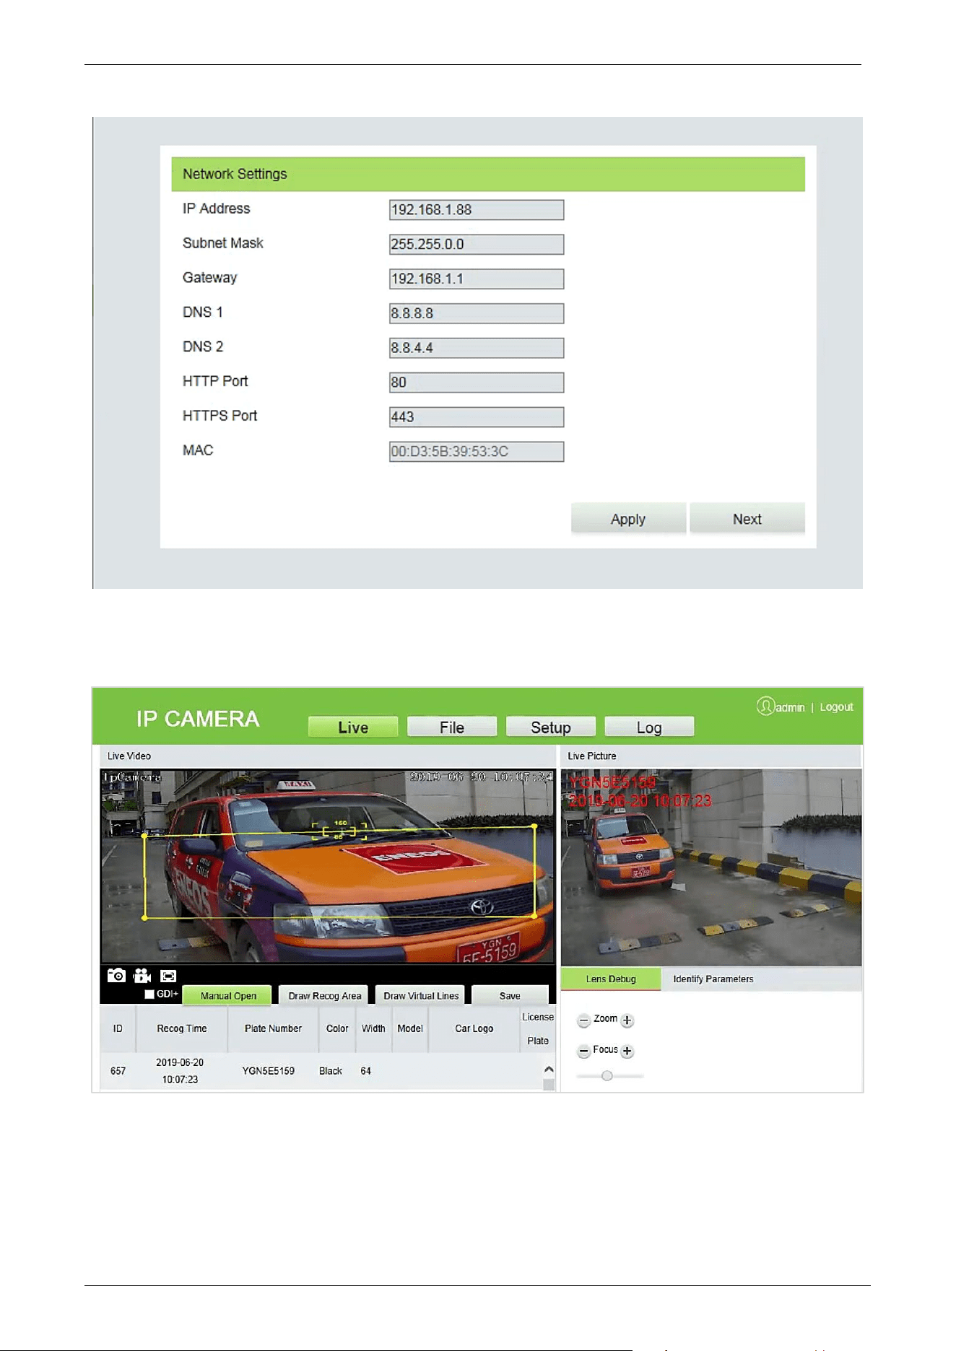
Task: Open the Log tab
Action: point(649,727)
